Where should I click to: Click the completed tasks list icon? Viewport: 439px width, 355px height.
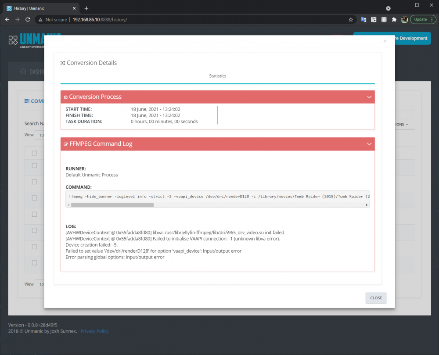pos(27,101)
